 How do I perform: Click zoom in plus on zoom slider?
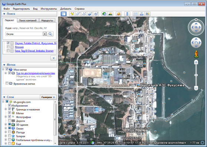(x=196, y=62)
